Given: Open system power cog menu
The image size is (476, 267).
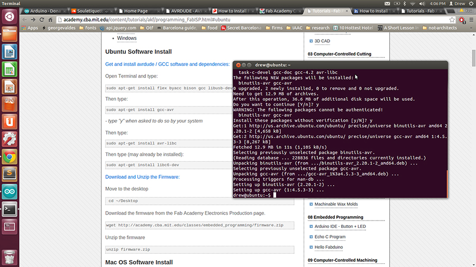Looking at the screenshot, I should pos(471,4).
